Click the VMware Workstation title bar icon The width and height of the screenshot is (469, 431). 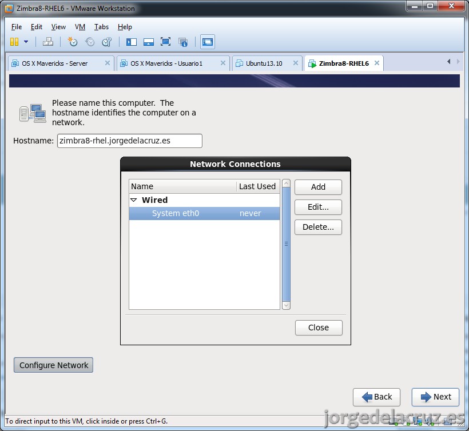click(x=9, y=9)
